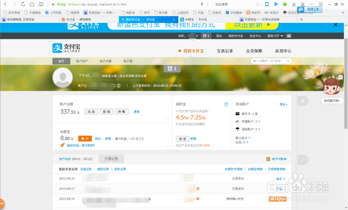The height and width of the screenshot is (210, 348).
Task: Go to browser home page icon
Action: (32, 4)
